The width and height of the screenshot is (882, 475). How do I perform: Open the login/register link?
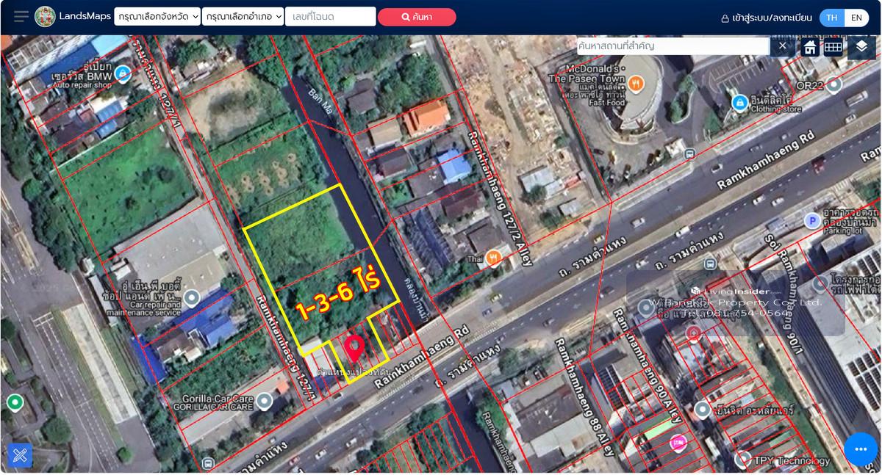[x=767, y=18]
